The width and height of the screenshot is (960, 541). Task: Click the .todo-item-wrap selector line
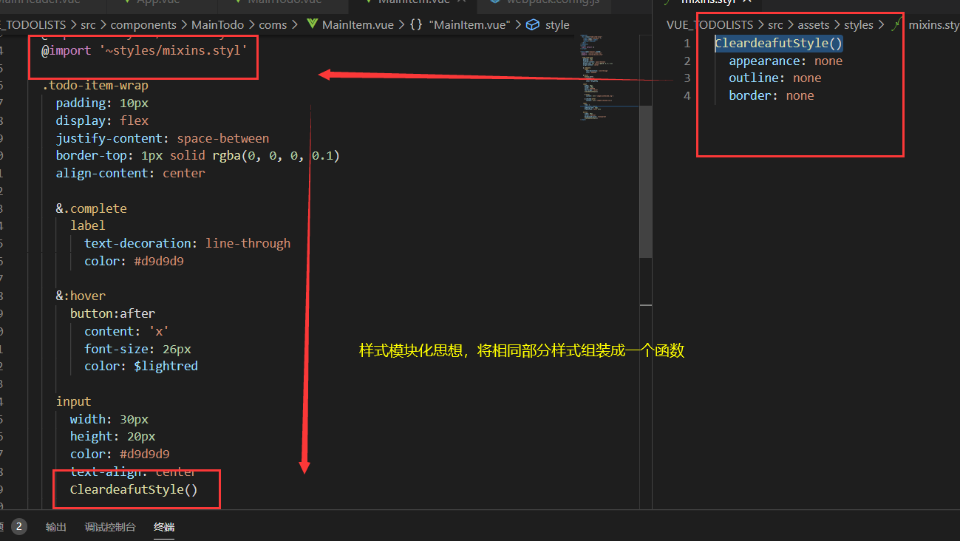click(95, 86)
